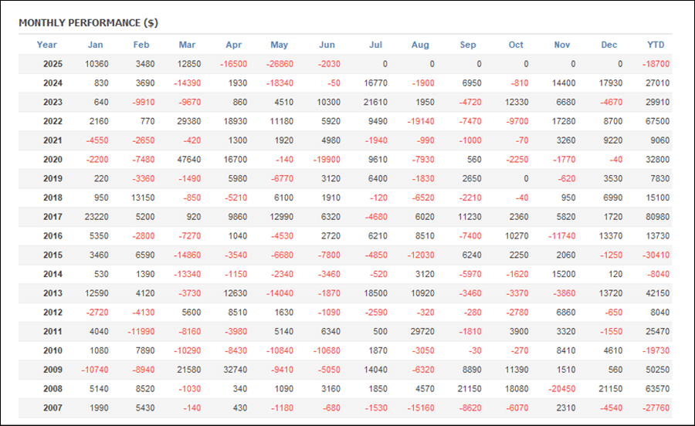Select the 2018 year row label

click(53, 198)
